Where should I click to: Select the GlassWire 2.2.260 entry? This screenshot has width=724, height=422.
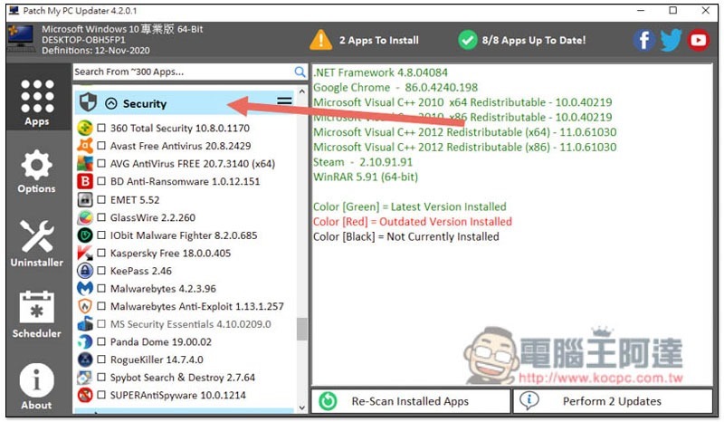click(x=152, y=217)
